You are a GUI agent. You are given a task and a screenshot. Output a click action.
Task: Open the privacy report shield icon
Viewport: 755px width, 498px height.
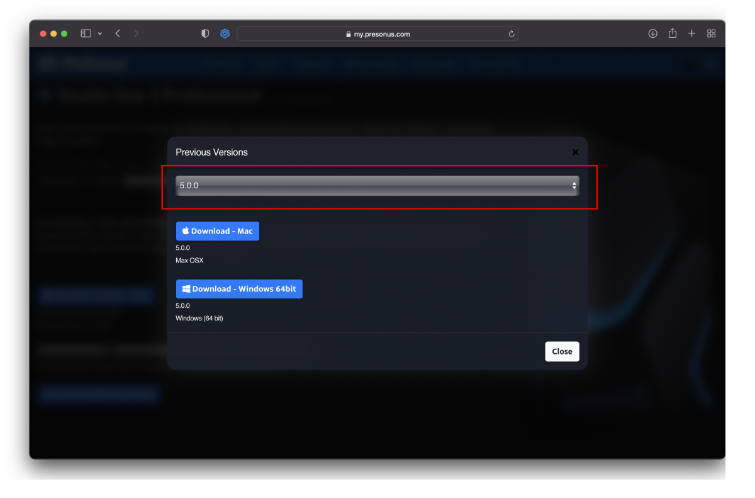click(205, 34)
